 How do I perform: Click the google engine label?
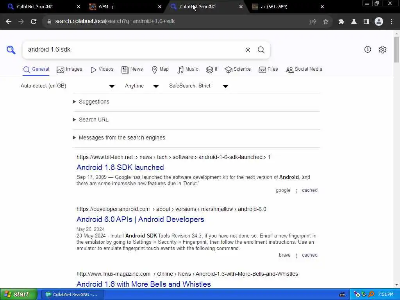[283, 190]
